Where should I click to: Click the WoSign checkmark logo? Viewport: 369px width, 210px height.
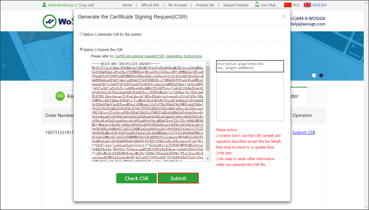pos(50,21)
